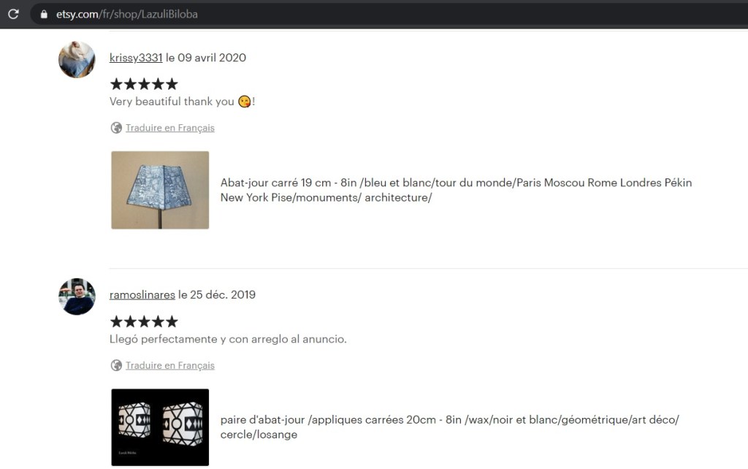The width and height of the screenshot is (748, 469).
Task: Click the kissing emoji in krissy3331's review
Action: coord(244,102)
